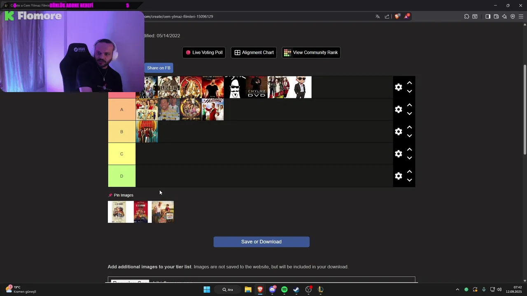Viewport: 527px width, 296px height.
Task: Select the Hokkabaz poster in A tier
Action: tap(213, 109)
